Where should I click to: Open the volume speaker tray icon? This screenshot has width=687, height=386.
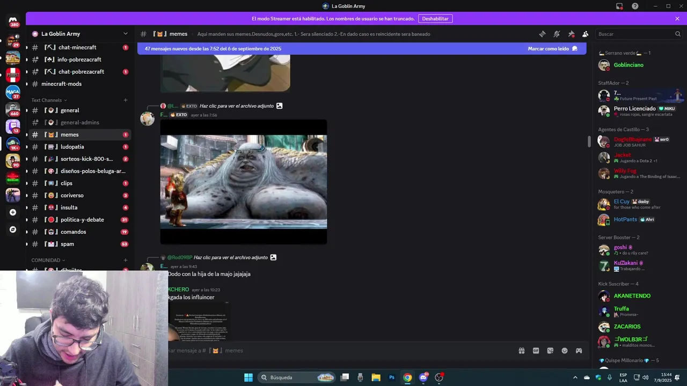click(x=645, y=377)
